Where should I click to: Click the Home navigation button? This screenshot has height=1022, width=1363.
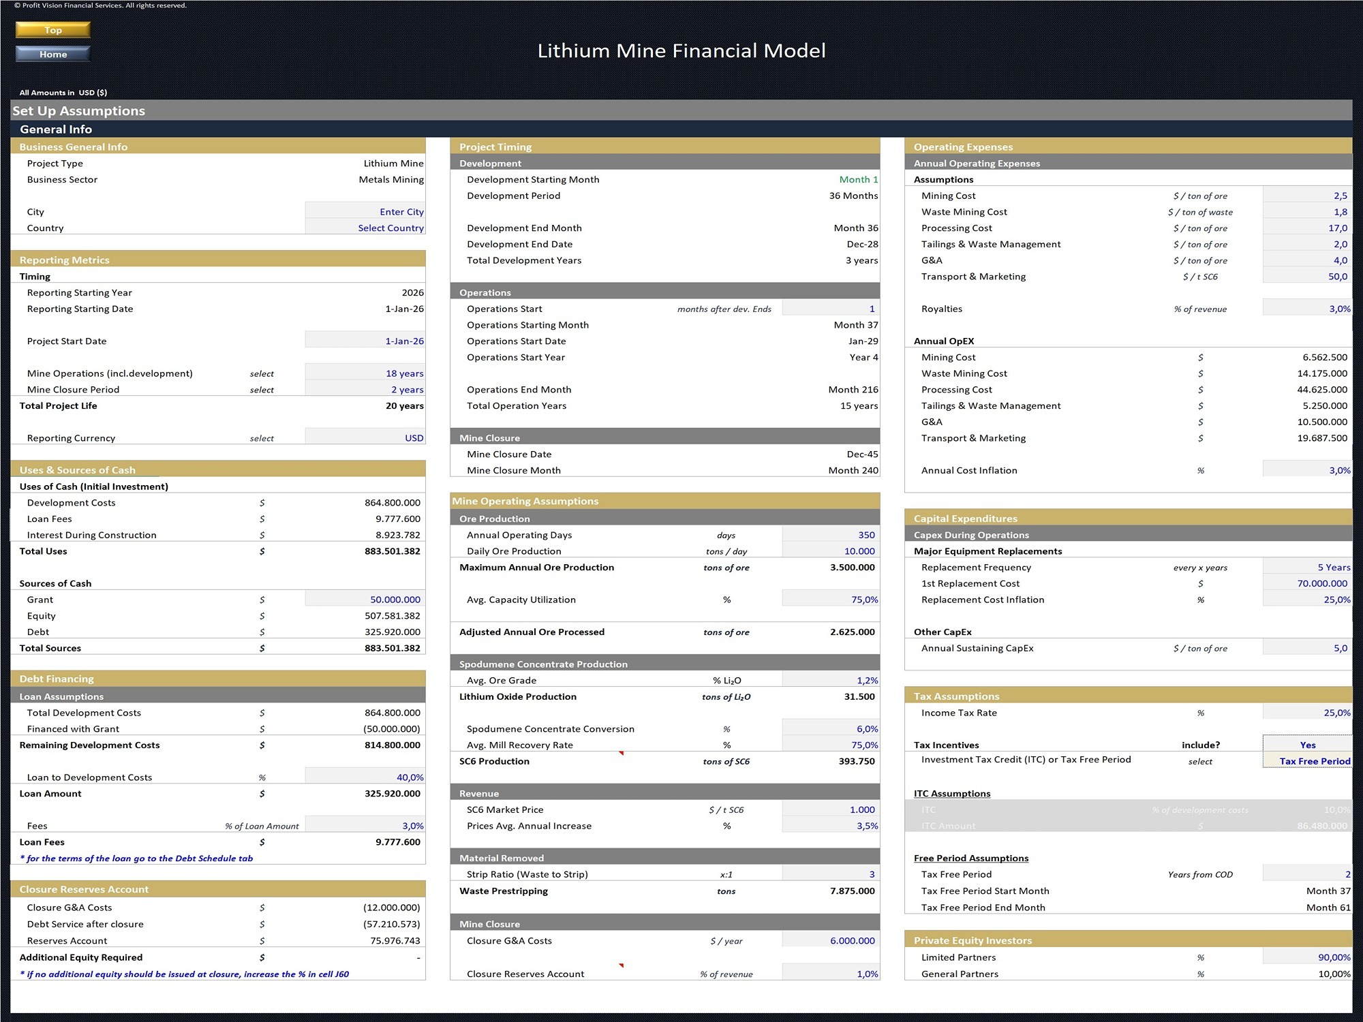[52, 54]
